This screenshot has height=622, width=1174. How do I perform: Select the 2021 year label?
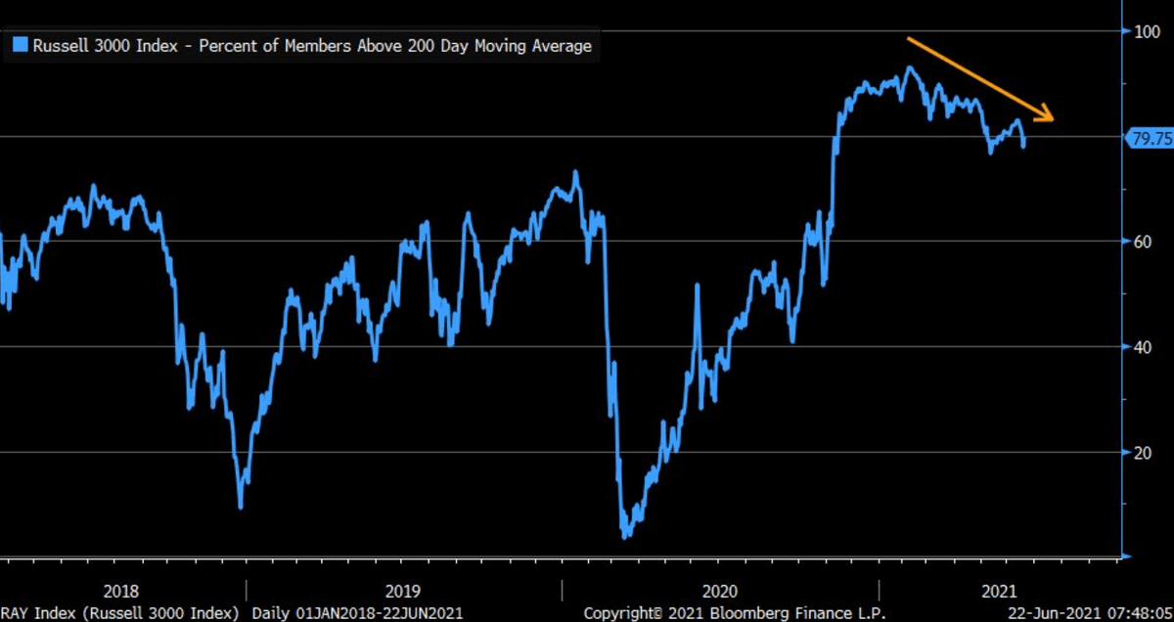coord(999,591)
